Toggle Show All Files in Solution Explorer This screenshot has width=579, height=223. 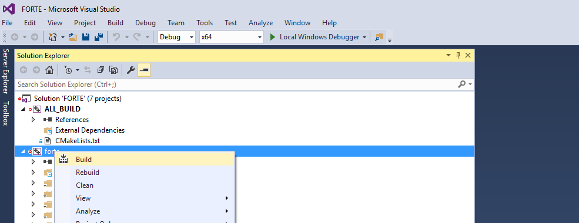click(113, 70)
